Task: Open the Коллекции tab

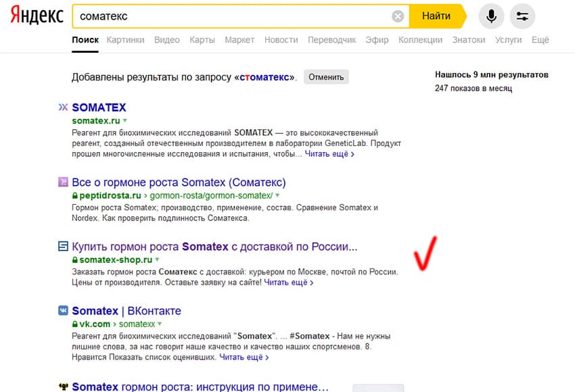Action: (x=420, y=40)
